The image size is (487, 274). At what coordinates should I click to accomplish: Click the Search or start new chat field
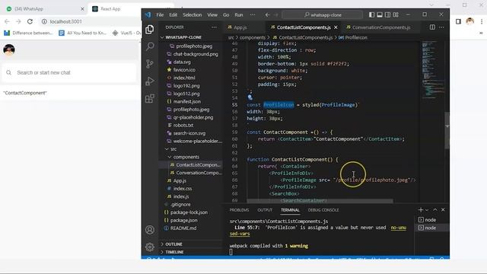pyautogui.click(x=69, y=73)
